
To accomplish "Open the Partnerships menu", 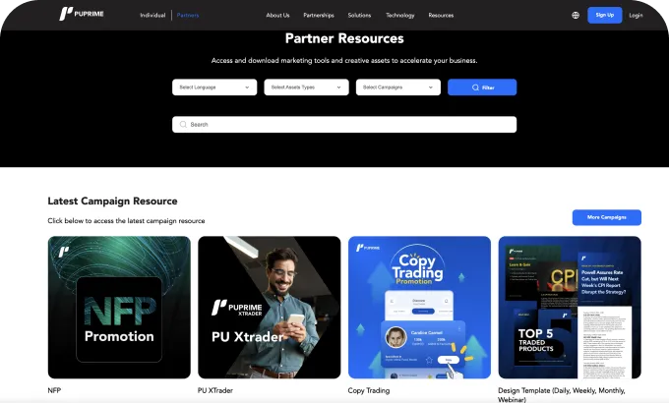I will click(x=319, y=16).
